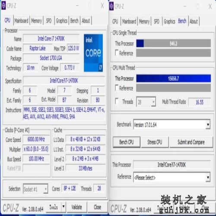The width and height of the screenshot is (216, 216).
Task: Select CPU tab in left window
Action: [7, 20]
